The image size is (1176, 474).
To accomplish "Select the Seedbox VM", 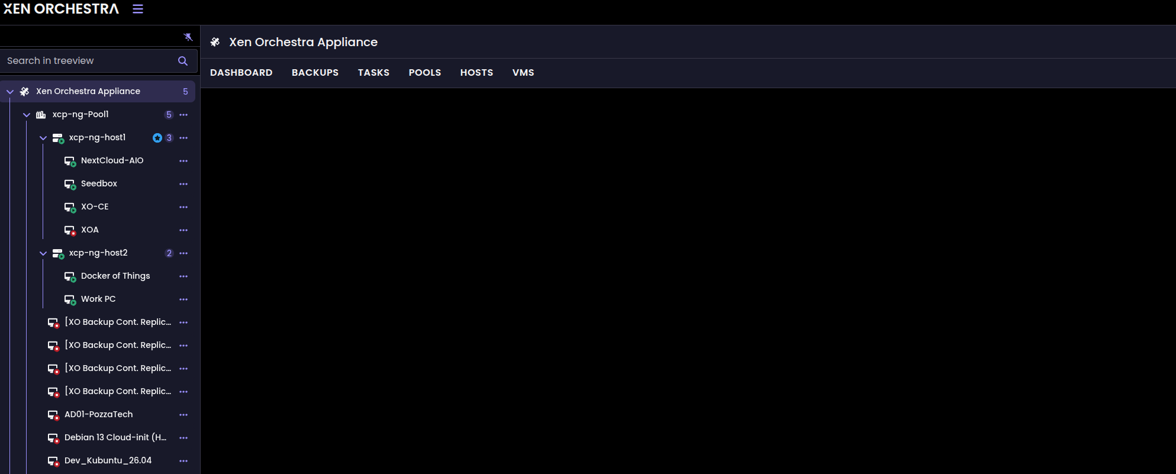I will (x=99, y=183).
